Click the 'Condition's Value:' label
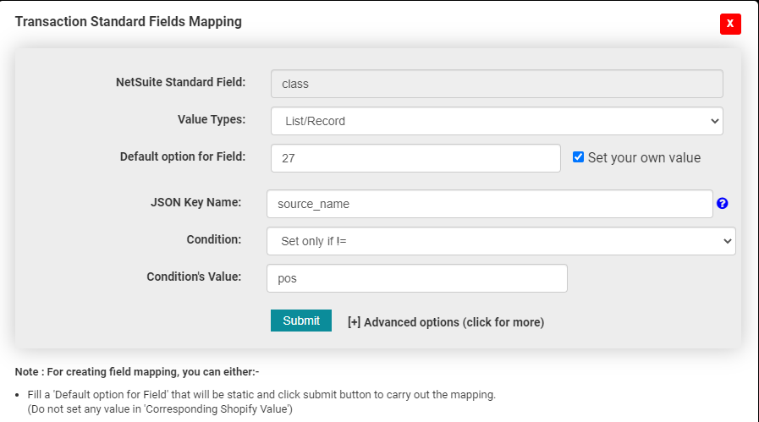759x422 pixels. coord(194,277)
